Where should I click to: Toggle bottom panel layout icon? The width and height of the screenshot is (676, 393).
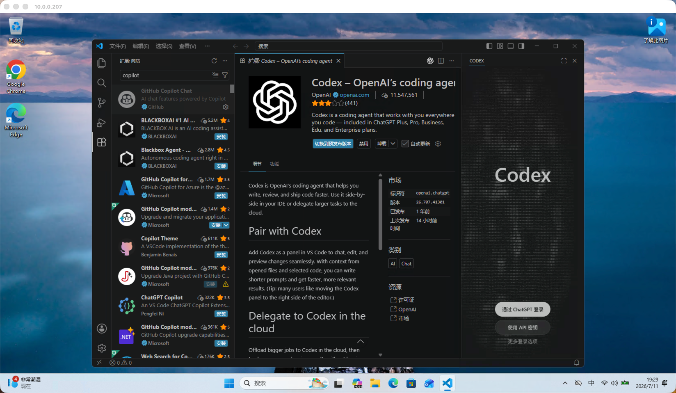click(x=511, y=46)
